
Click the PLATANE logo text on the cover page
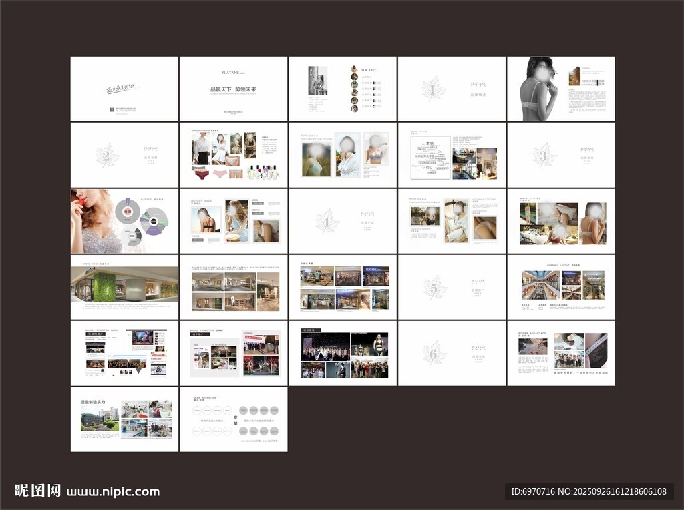[x=233, y=73]
